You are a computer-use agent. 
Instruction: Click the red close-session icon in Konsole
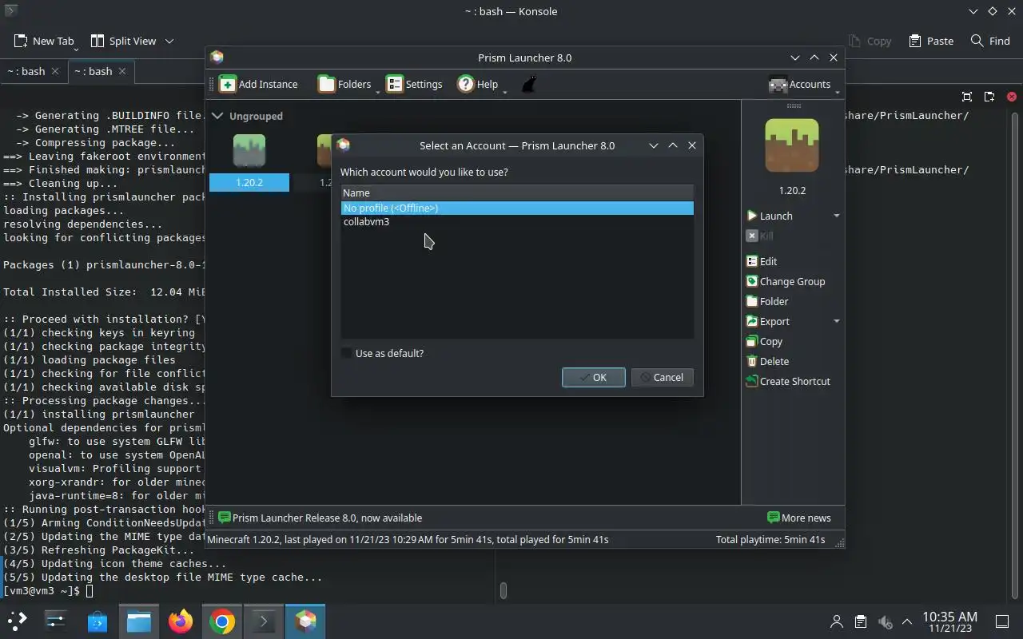click(1011, 97)
